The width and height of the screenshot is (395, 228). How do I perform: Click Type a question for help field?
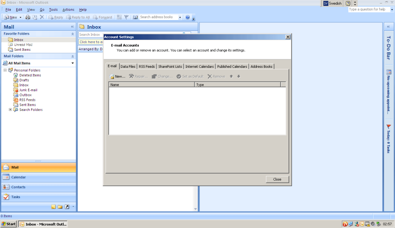click(369, 9)
